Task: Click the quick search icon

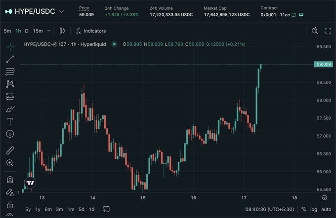Action: (315, 31)
